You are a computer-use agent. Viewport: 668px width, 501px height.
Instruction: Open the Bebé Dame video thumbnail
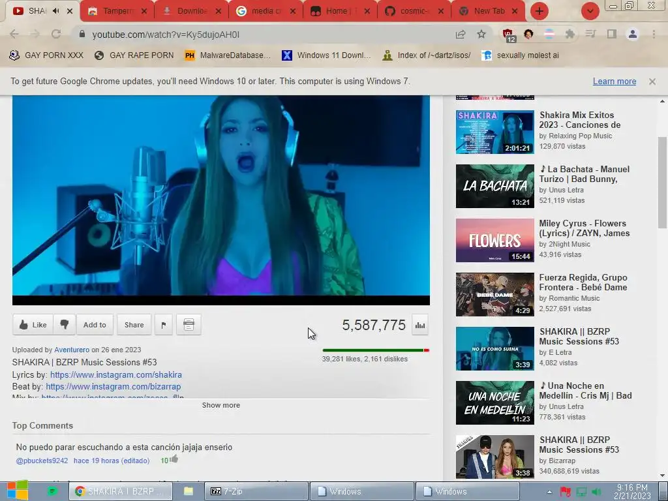point(494,294)
